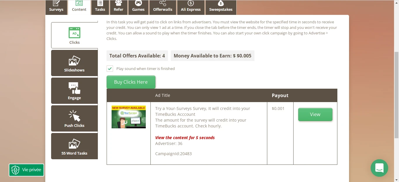Select the Content tab
This screenshot has width=399, height=182.
point(79,7)
